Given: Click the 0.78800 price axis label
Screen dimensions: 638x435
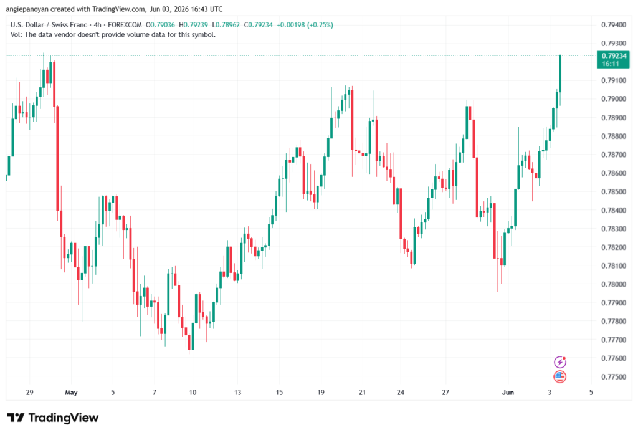Looking at the screenshot, I should [x=614, y=136].
